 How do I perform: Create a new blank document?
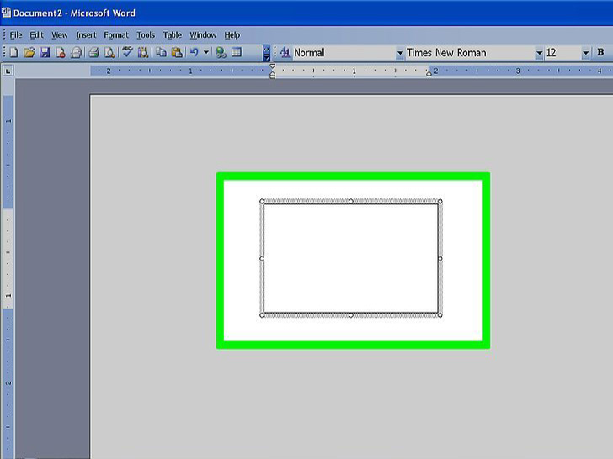(13, 53)
